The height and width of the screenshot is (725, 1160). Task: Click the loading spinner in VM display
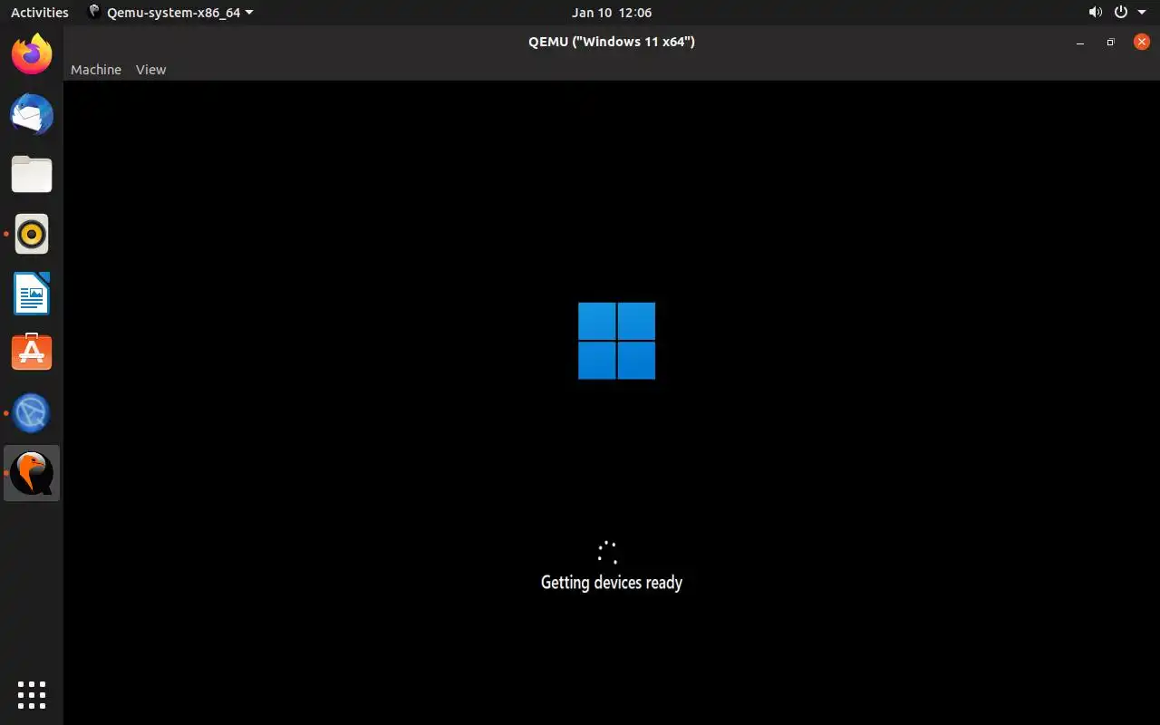[x=608, y=552]
